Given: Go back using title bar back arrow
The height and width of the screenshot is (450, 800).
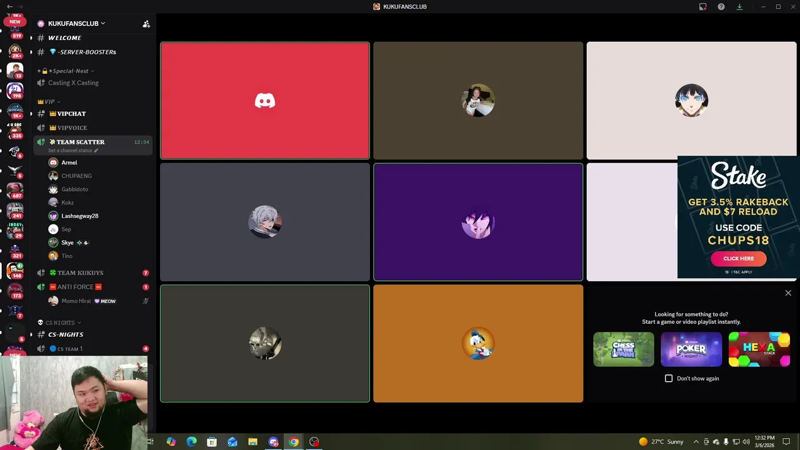Looking at the screenshot, I should 9,6.
